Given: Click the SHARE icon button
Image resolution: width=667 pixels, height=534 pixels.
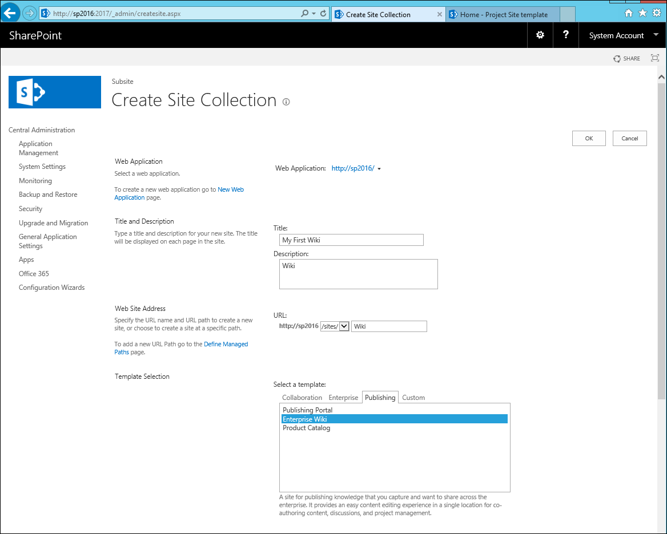Looking at the screenshot, I should 626,59.
